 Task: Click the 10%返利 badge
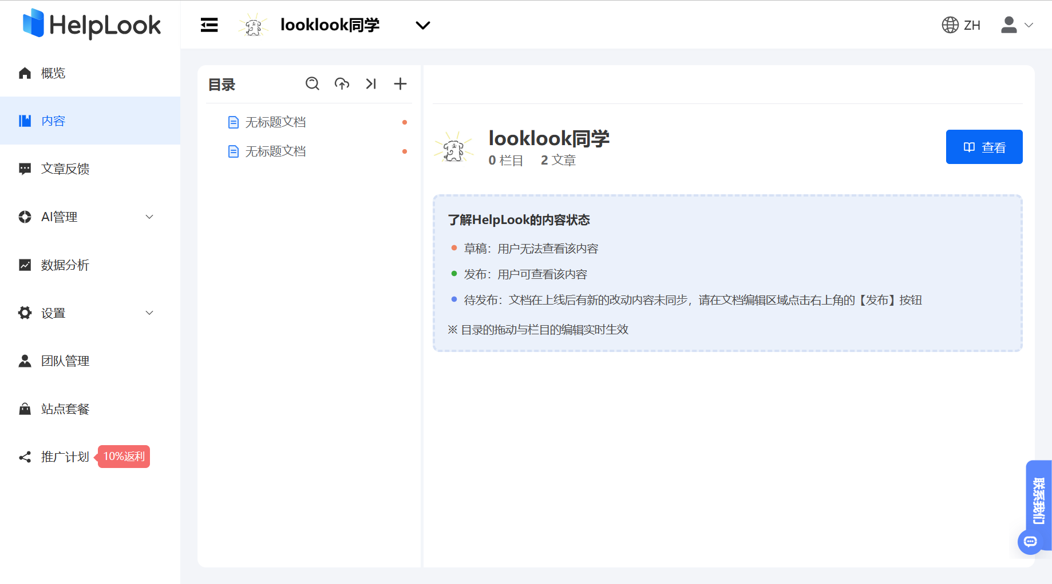[122, 457]
